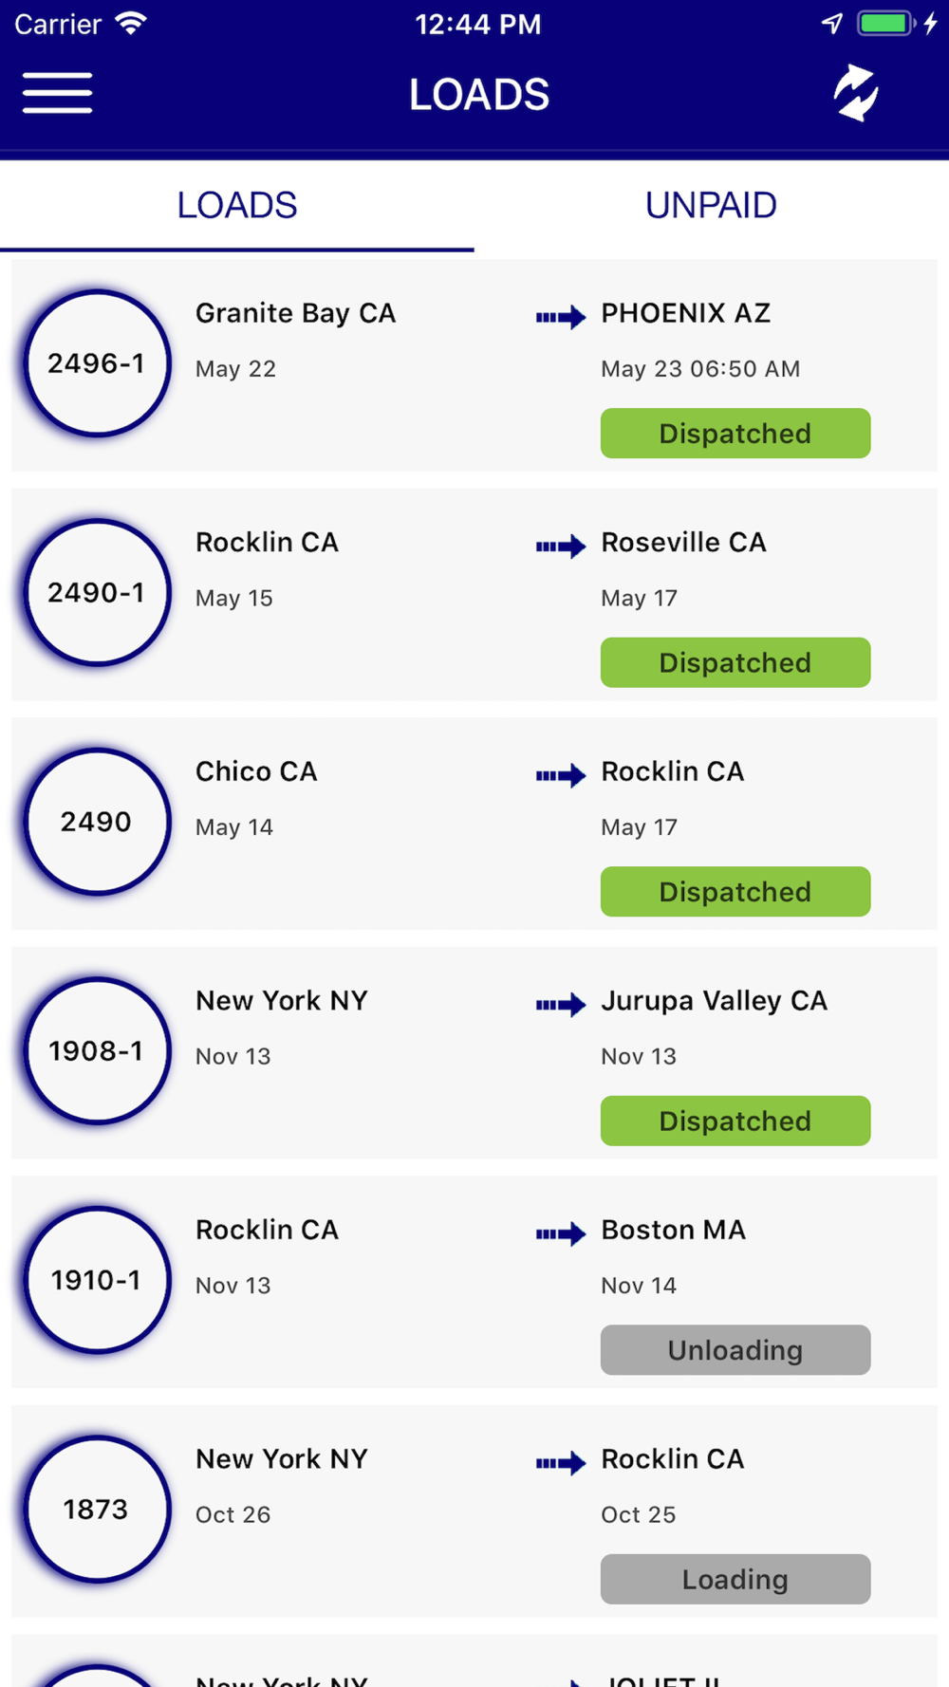Screen dimensions: 949x1687
Task: Tap load number circle 1873
Action: [97, 1510]
